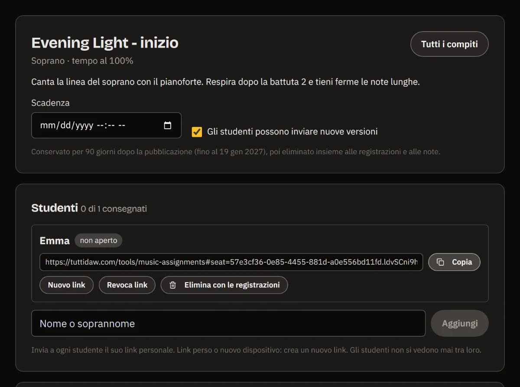Image resolution: width=520 pixels, height=387 pixels.
Task: Click the 'Scadenza' label
Action: point(50,103)
